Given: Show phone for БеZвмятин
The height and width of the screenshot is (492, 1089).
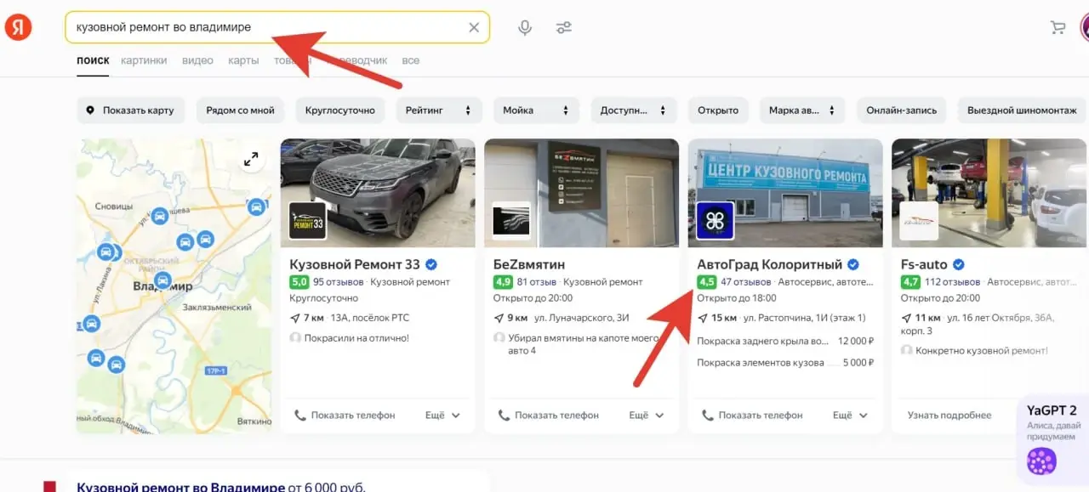Looking at the screenshot, I should point(548,416).
